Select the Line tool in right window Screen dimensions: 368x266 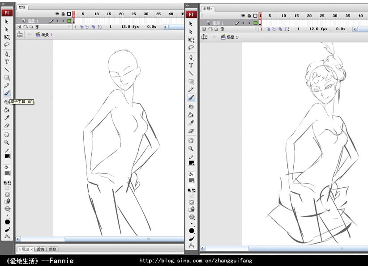click(191, 73)
